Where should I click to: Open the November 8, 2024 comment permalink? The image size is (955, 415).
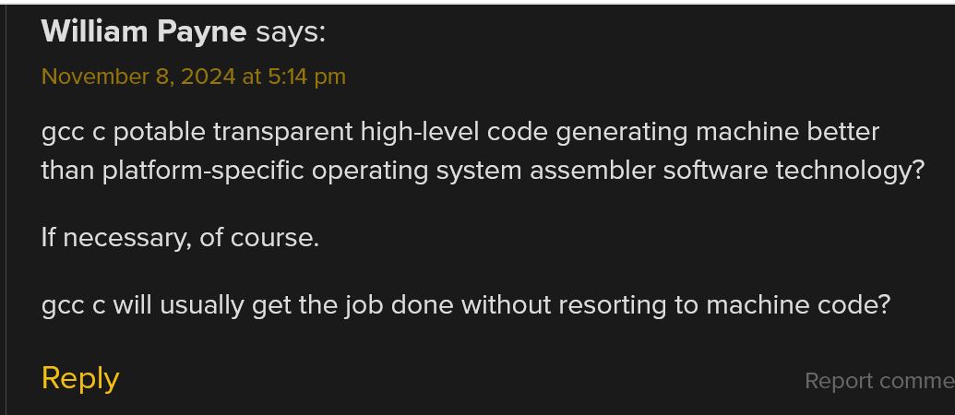[193, 77]
